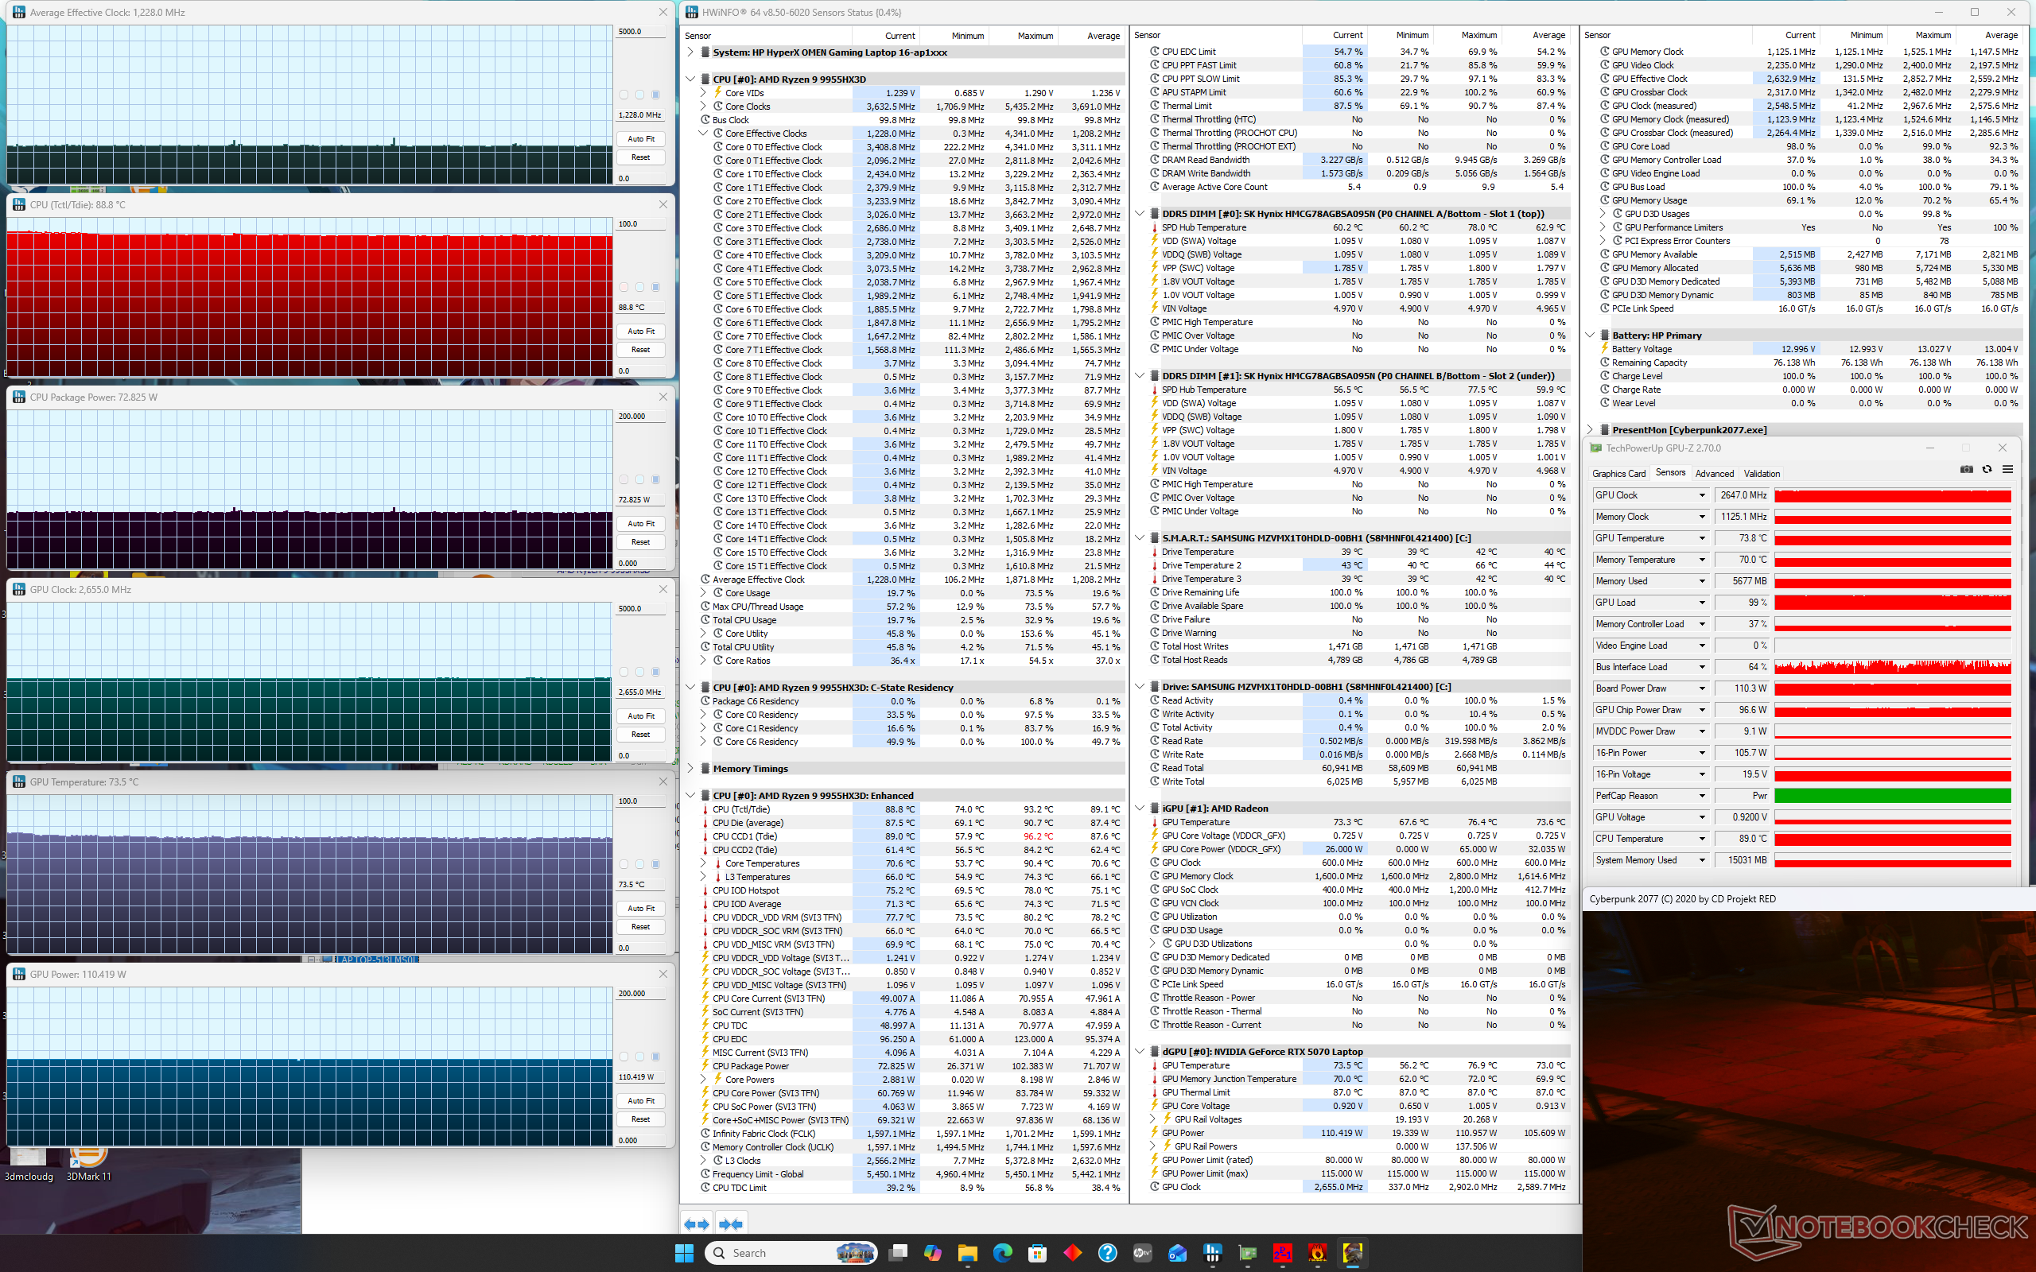Expand the System: HP HyperX OMEN section
The image size is (2036, 1272).
click(x=690, y=52)
